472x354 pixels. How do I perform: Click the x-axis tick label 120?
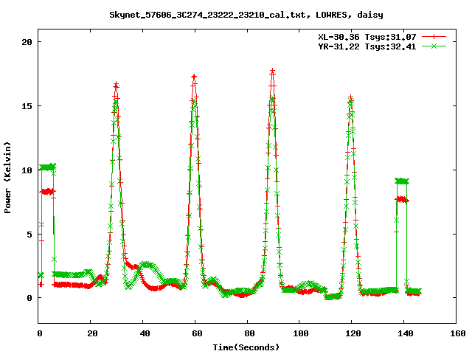[x=353, y=333]
